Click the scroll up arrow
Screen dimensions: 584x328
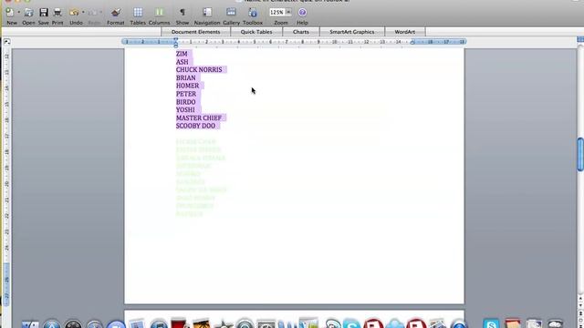[580, 299]
